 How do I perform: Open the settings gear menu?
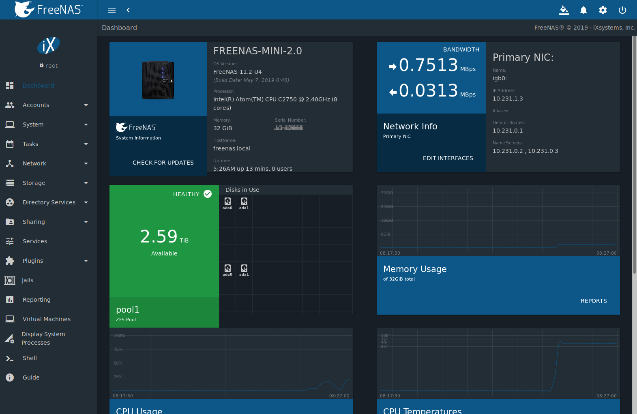603,10
